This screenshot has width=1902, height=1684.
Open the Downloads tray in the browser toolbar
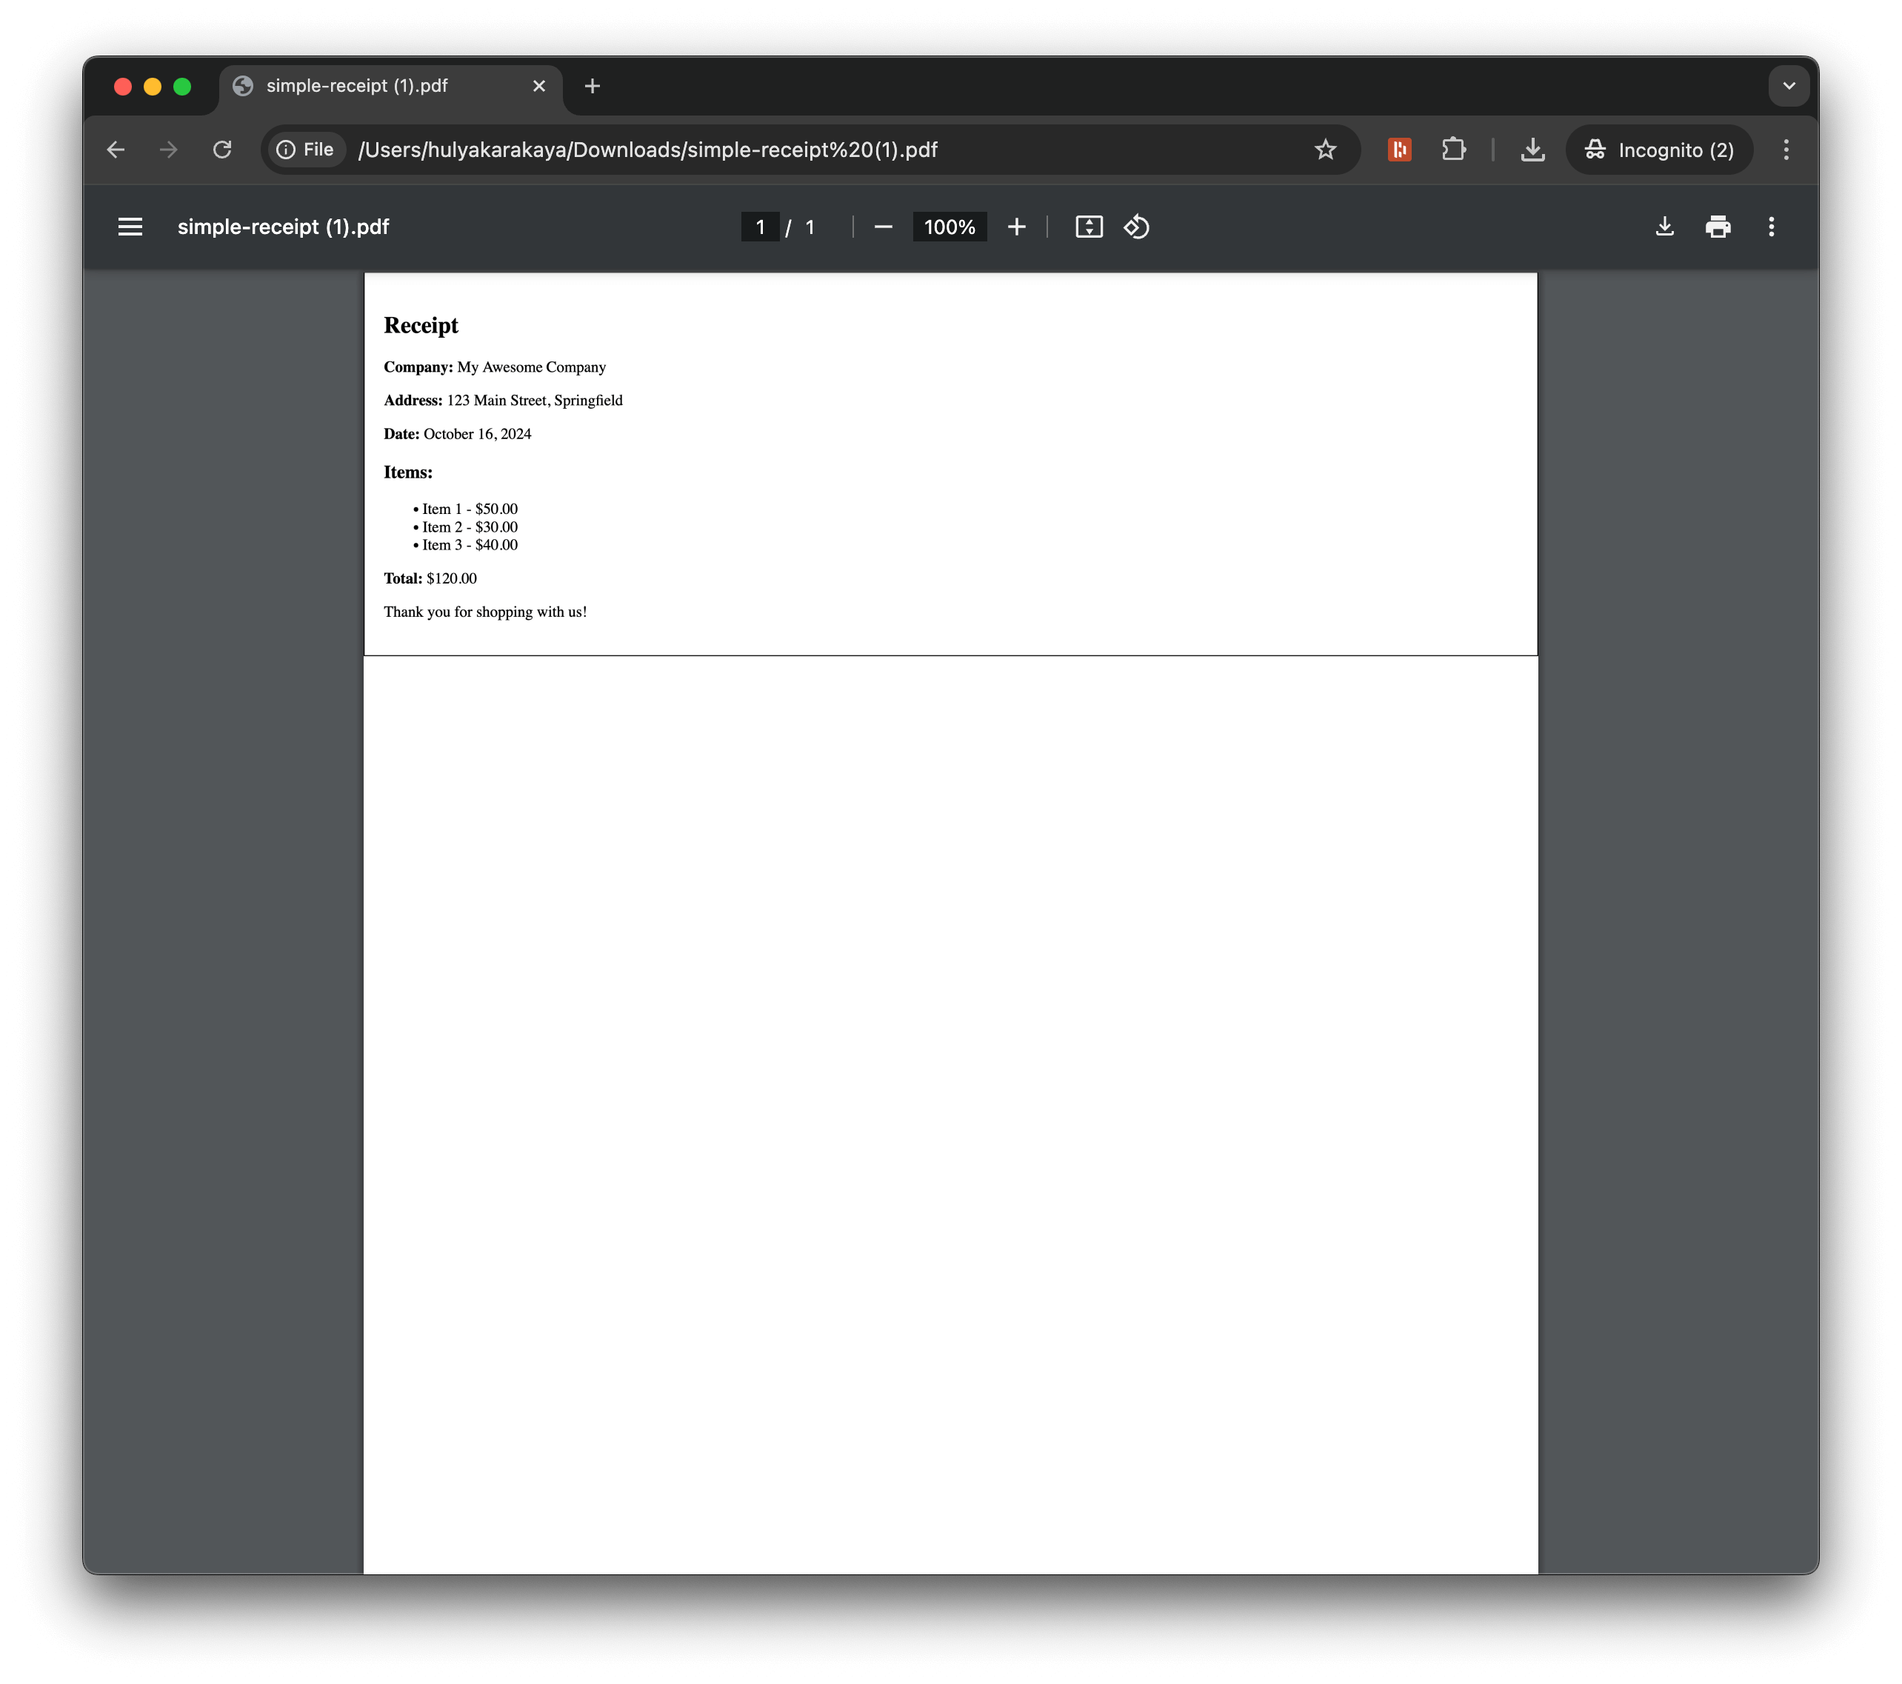1532,149
